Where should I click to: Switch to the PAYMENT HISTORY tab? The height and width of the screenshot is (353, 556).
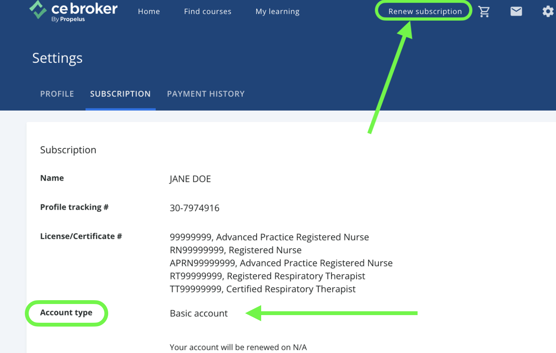tap(206, 94)
